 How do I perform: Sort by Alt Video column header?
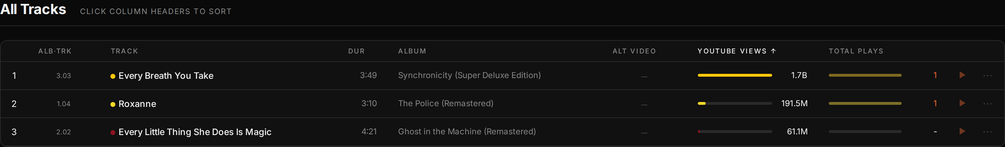point(634,51)
